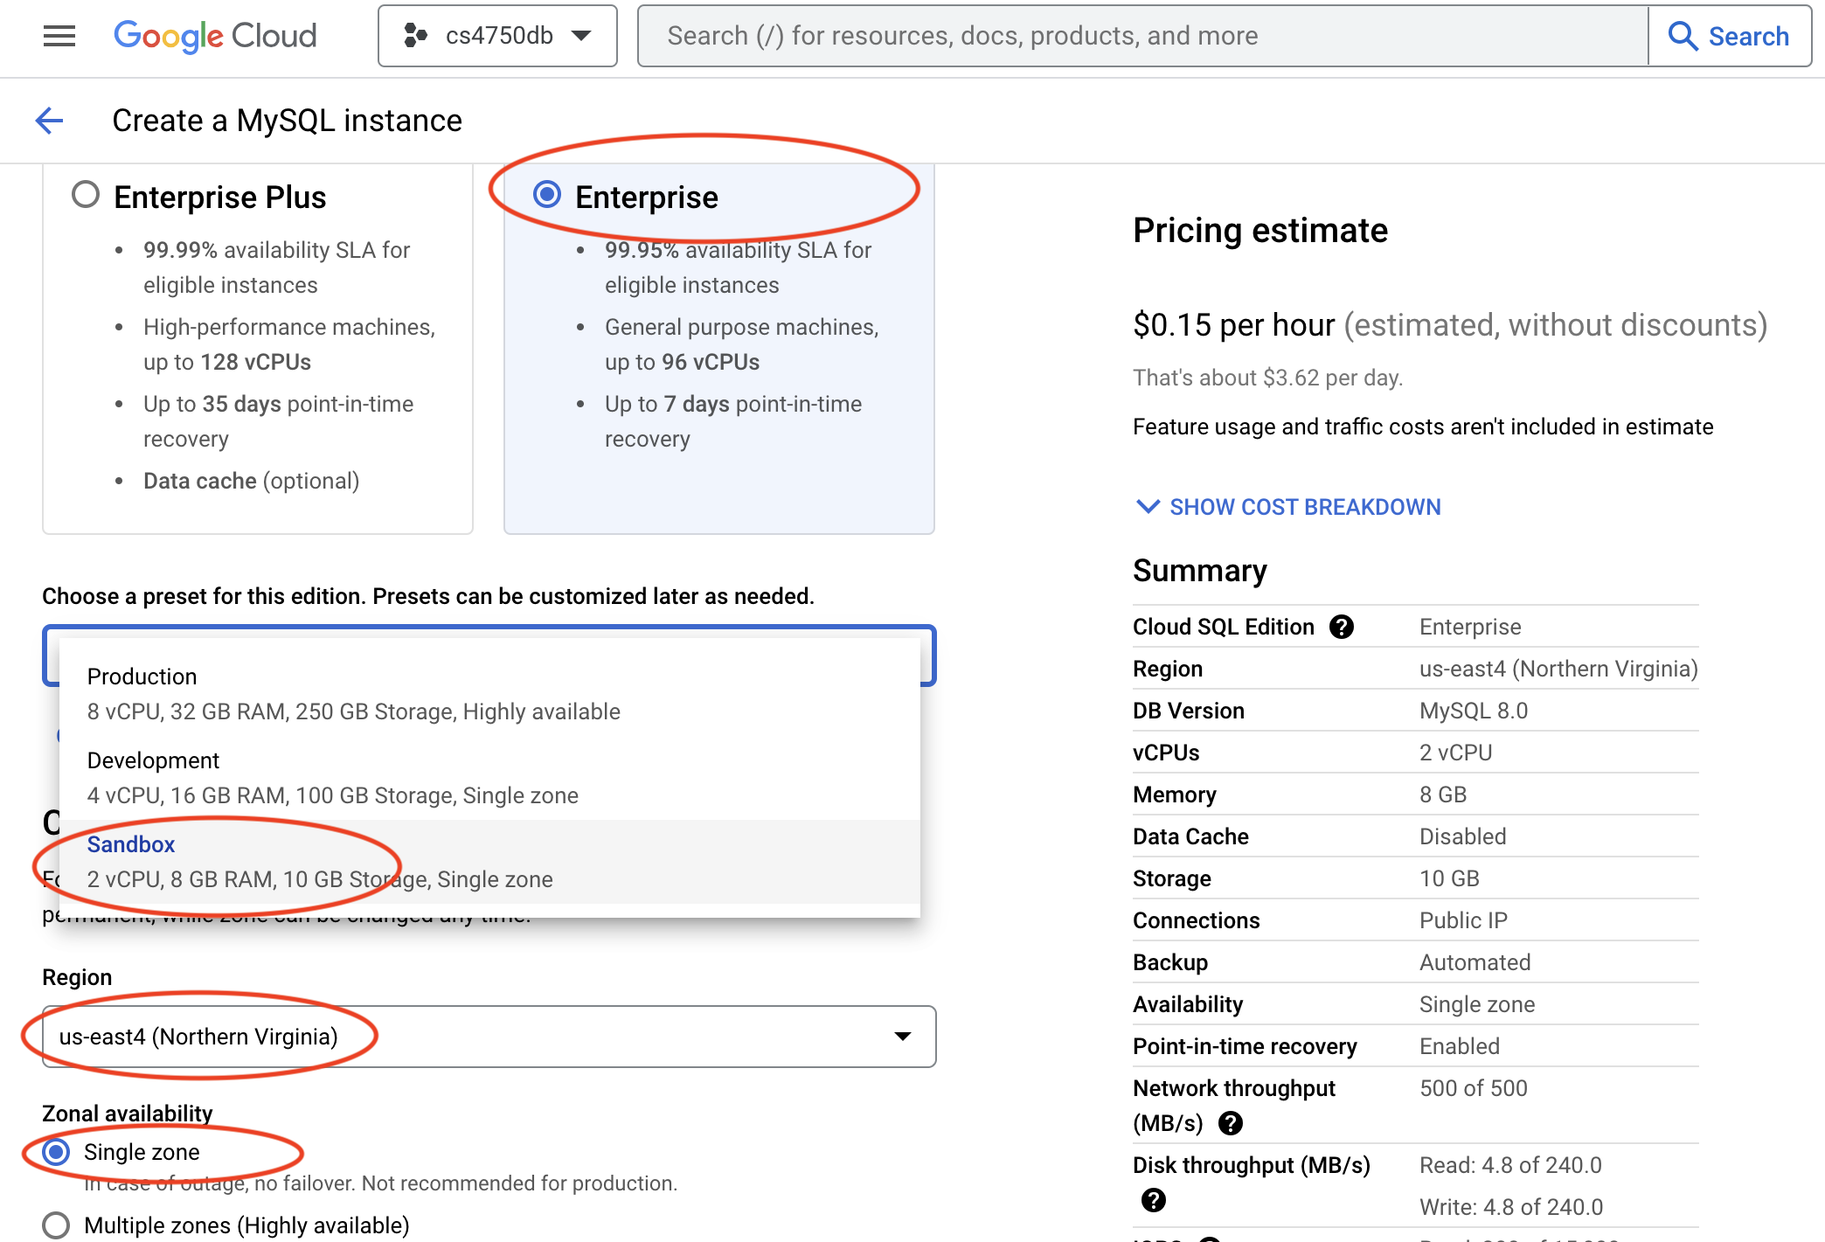The height and width of the screenshot is (1242, 1825).
Task: Expand SHOW COST BREAKDOWN
Action: [x=1287, y=507]
